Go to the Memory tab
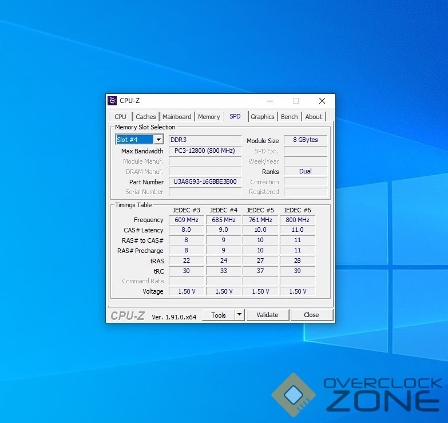This screenshot has height=423, width=448. tap(209, 117)
